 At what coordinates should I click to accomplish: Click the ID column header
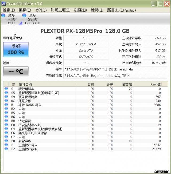pyautogui.click(x=13, y=84)
